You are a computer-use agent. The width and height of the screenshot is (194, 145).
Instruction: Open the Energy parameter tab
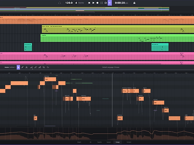[118, 142]
